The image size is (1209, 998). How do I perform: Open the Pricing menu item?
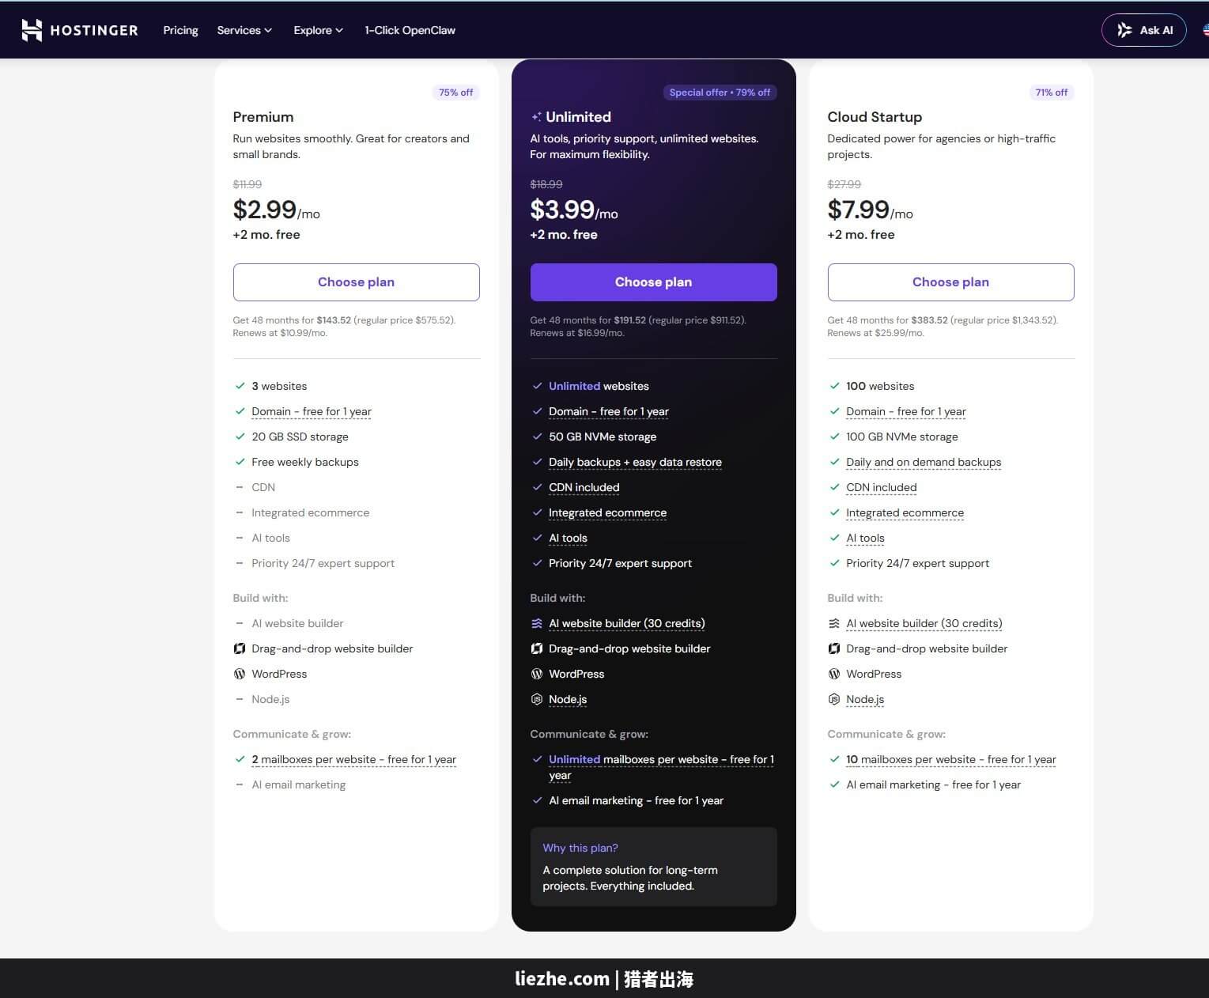click(x=180, y=30)
